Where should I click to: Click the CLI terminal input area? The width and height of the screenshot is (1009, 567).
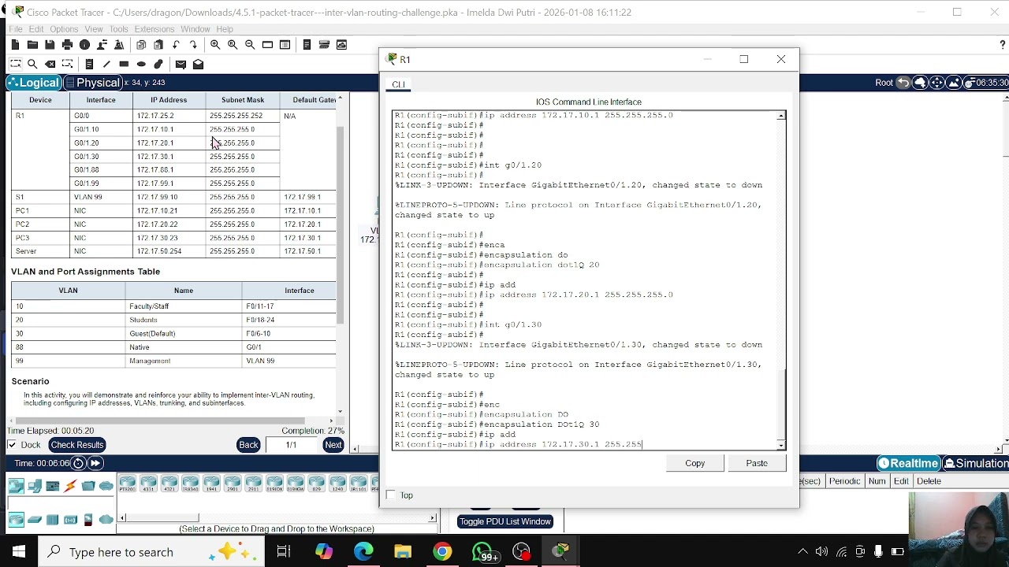tap(584, 280)
